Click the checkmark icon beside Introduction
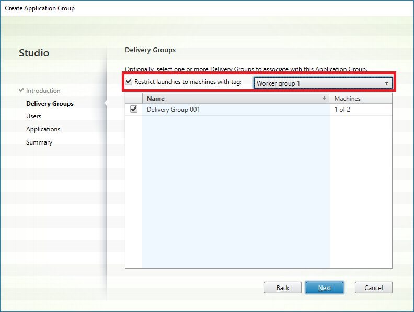The width and height of the screenshot is (414, 312). tap(21, 90)
